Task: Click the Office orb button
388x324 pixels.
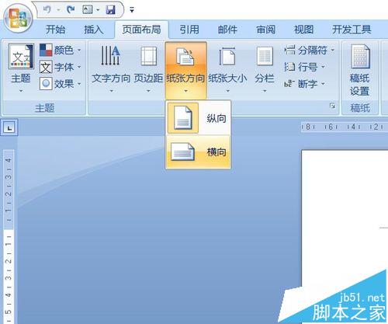Action: tap(18, 19)
